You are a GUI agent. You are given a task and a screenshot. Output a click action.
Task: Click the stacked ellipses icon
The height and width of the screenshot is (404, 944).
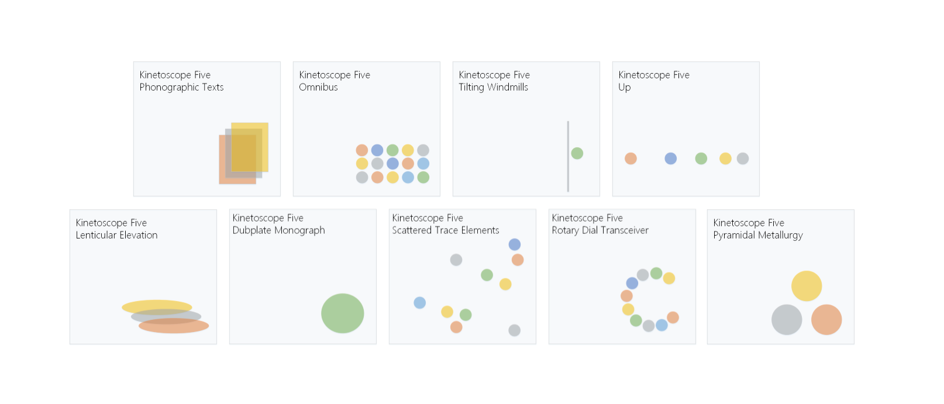165,316
